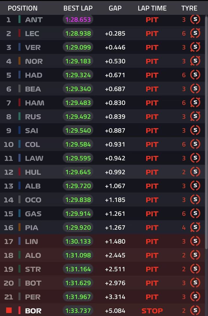The height and width of the screenshot is (316, 208).
Task: Select the BEST LAP column header
Action: (78, 8)
